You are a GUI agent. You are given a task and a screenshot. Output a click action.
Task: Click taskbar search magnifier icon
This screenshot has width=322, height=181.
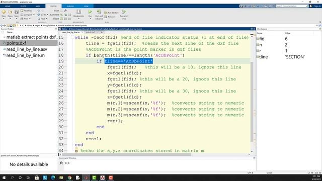[12, 177]
